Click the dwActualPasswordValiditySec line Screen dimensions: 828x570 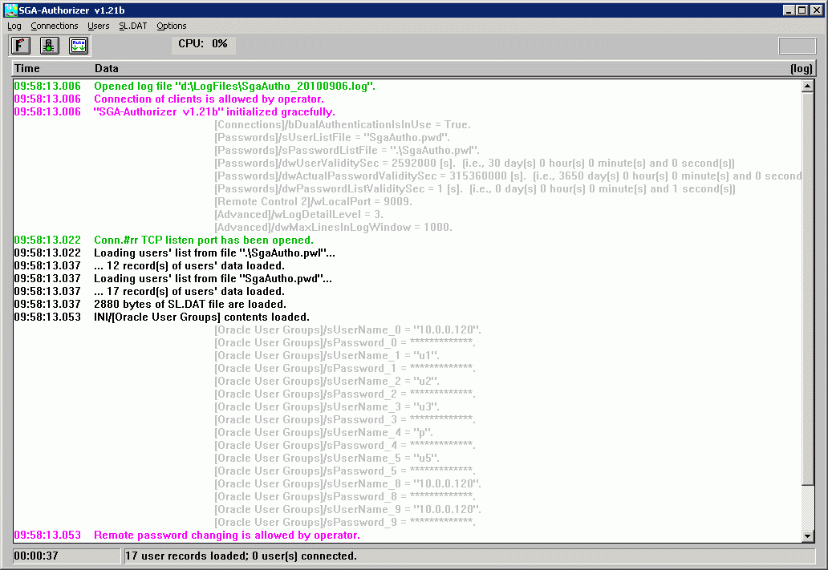click(508, 176)
